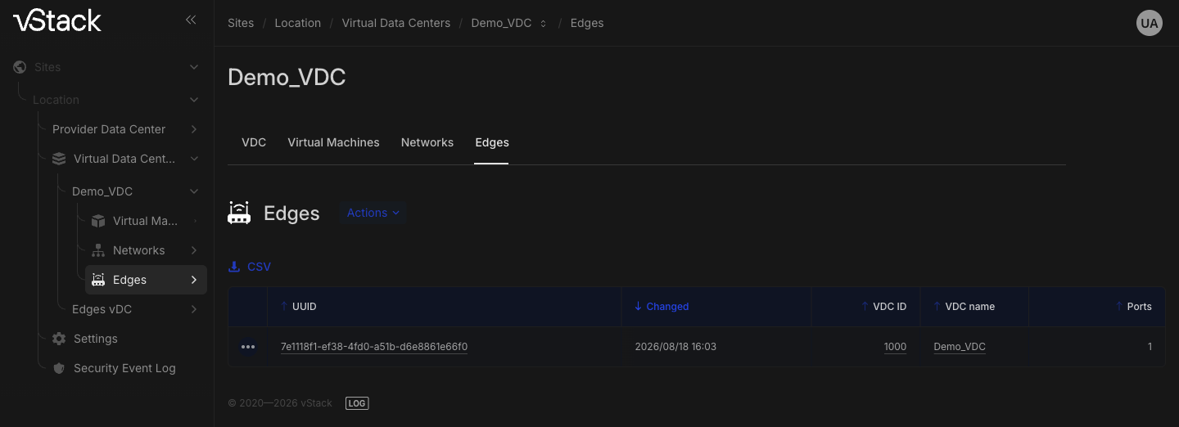Open the LOG badge in footer

point(357,403)
